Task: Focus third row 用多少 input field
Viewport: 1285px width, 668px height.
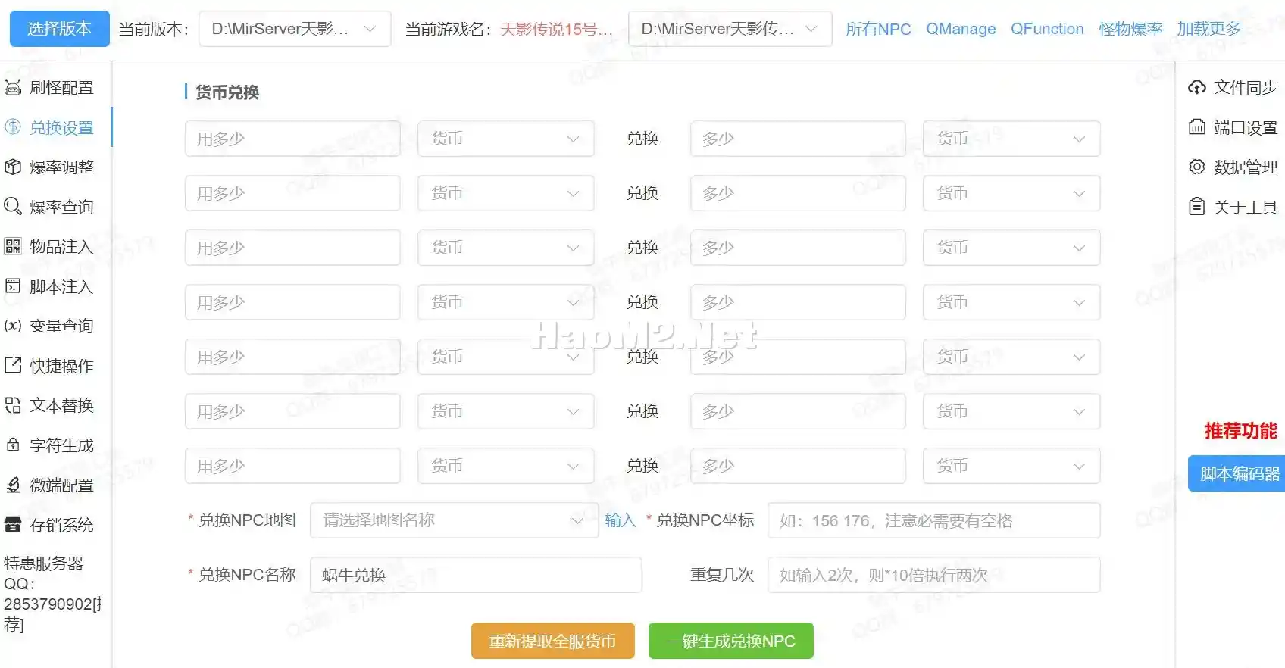Action: 292,248
